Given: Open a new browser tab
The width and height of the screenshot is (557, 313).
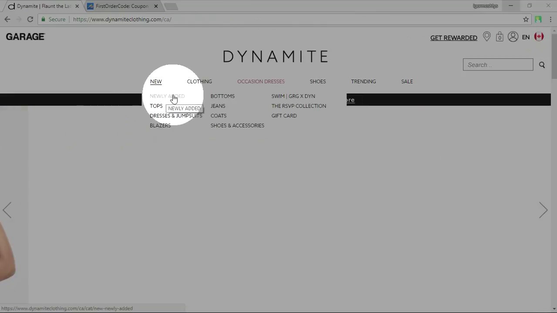Looking at the screenshot, I should pos(171,6).
